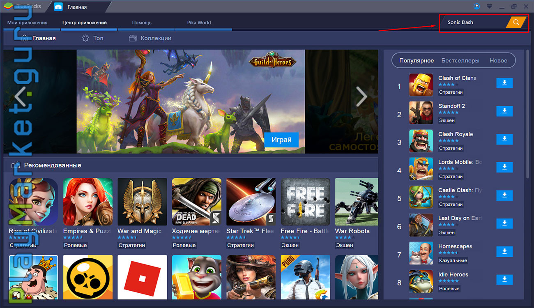Open the Standoff 2 app icon
534x308 pixels.
click(421, 113)
